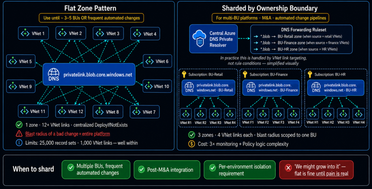The image size is (372, 189).
Task: Click the green check beside '3 zones'
Action: [192, 135]
